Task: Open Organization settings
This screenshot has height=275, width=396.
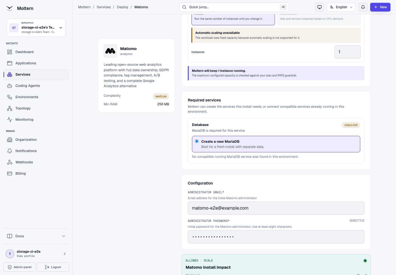Action: [x=36, y=140]
